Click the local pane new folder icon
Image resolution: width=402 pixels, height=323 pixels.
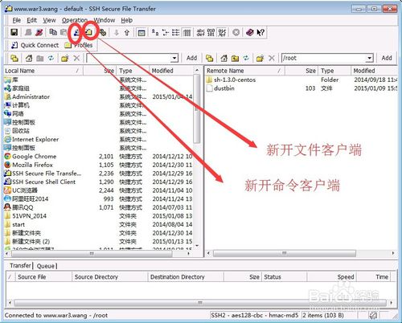(65, 58)
